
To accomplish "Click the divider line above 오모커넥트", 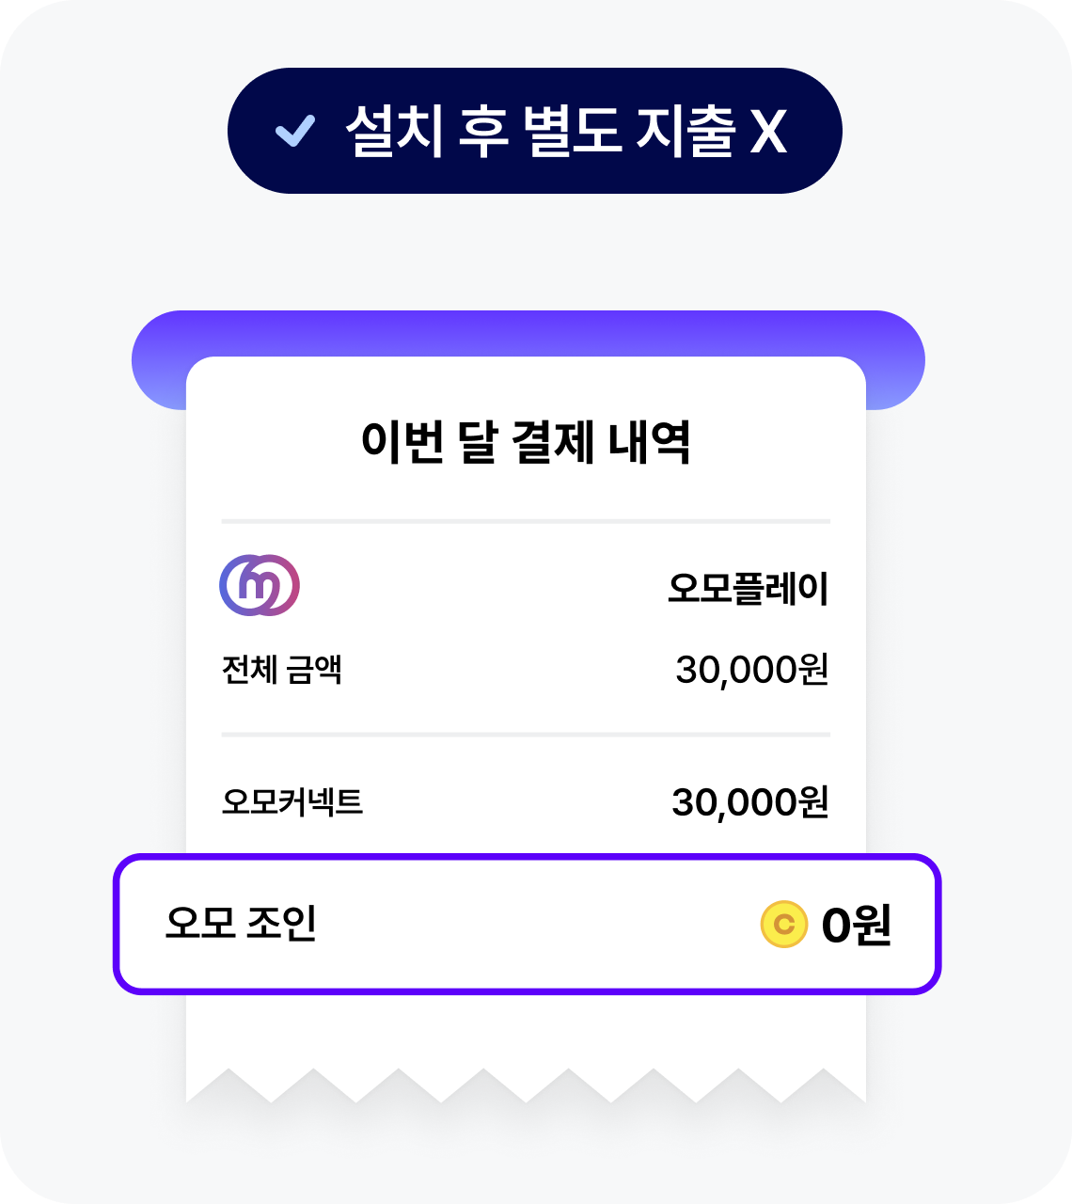I will [x=526, y=735].
